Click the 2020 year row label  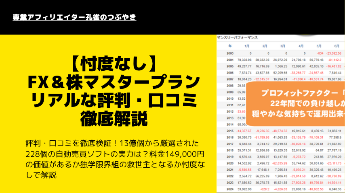coord(230,164)
